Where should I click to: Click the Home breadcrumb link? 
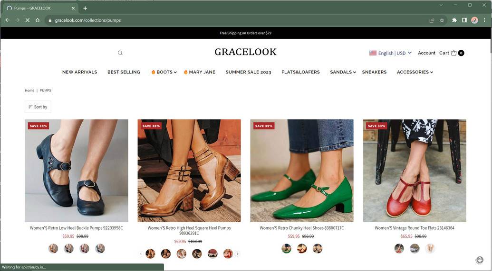click(29, 90)
